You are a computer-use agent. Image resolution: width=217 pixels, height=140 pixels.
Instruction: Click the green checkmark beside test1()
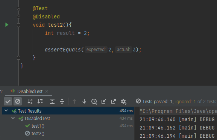pyautogui.click(x=27, y=126)
